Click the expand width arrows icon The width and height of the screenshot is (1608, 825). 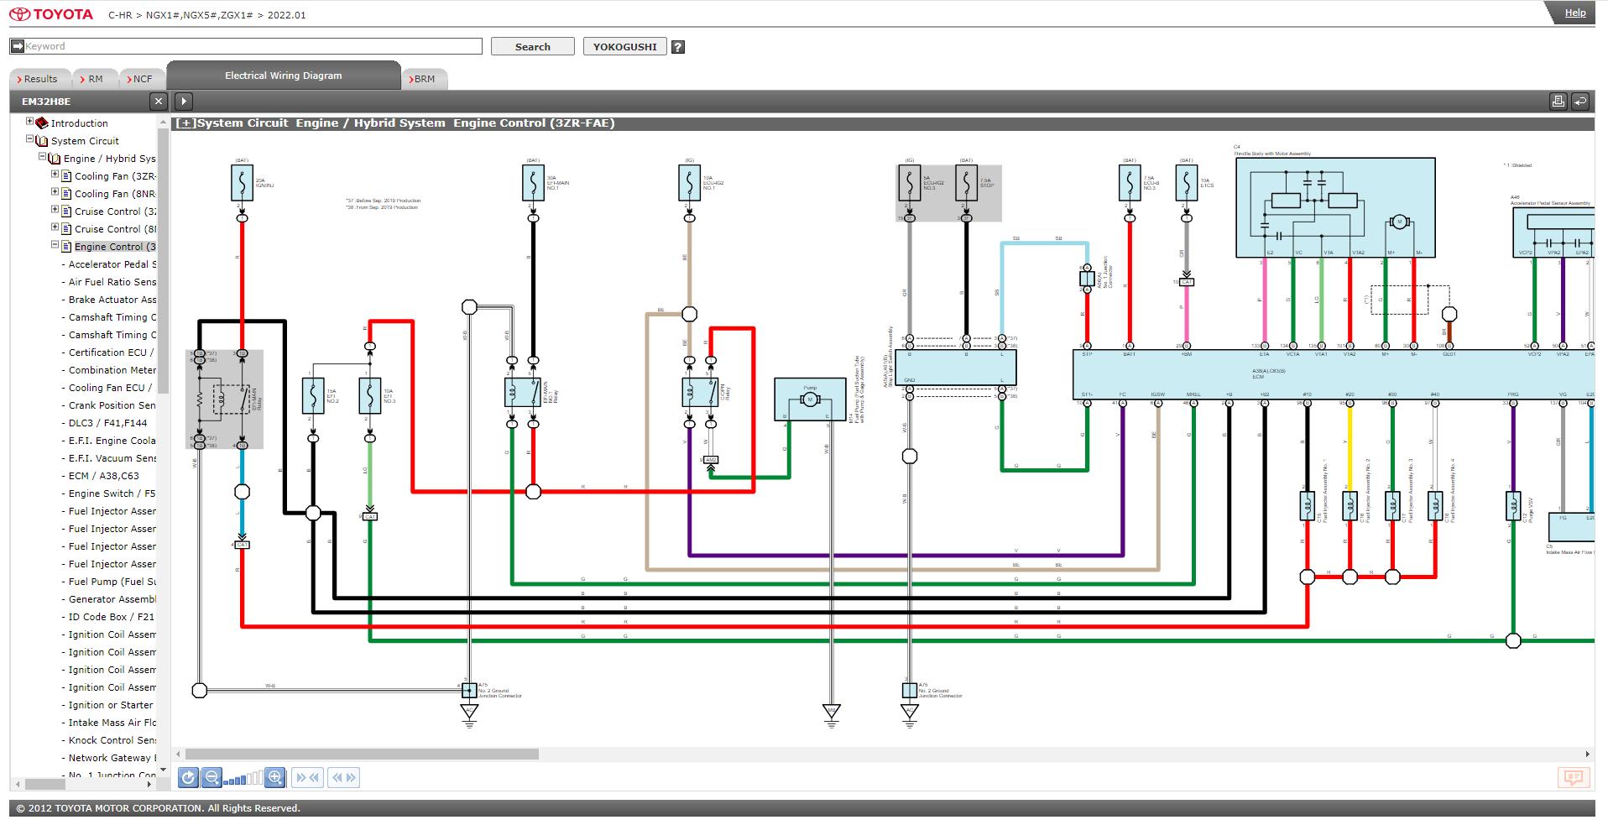343,778
